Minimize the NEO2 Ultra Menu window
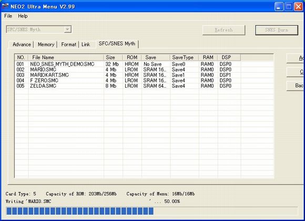The image size is (305, 221). (279, 7)
